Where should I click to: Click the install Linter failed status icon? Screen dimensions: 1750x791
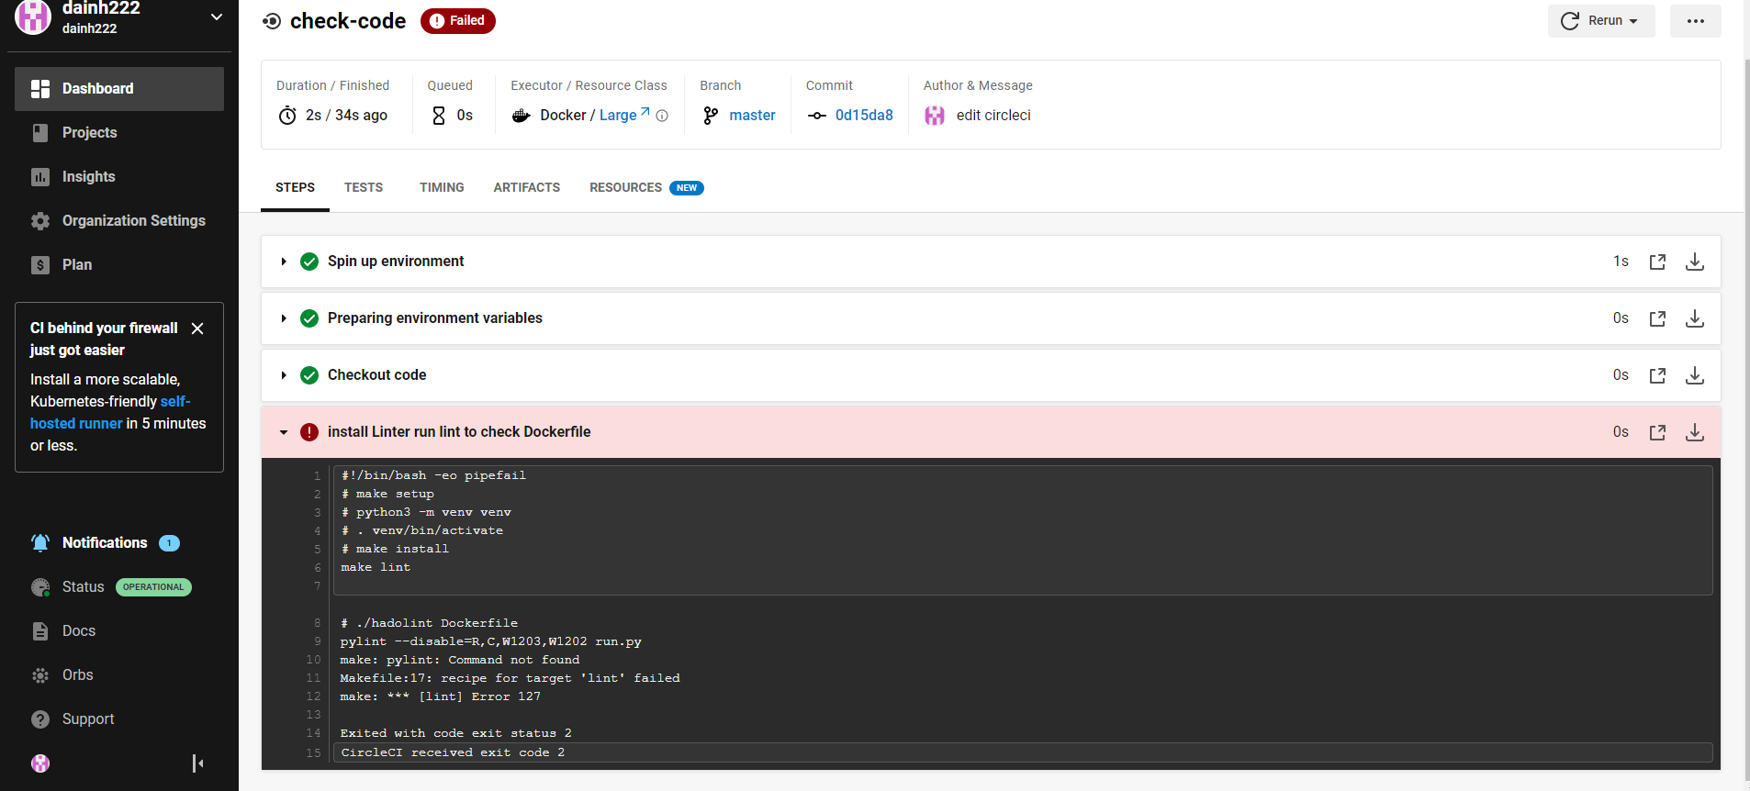coord(309,432)
